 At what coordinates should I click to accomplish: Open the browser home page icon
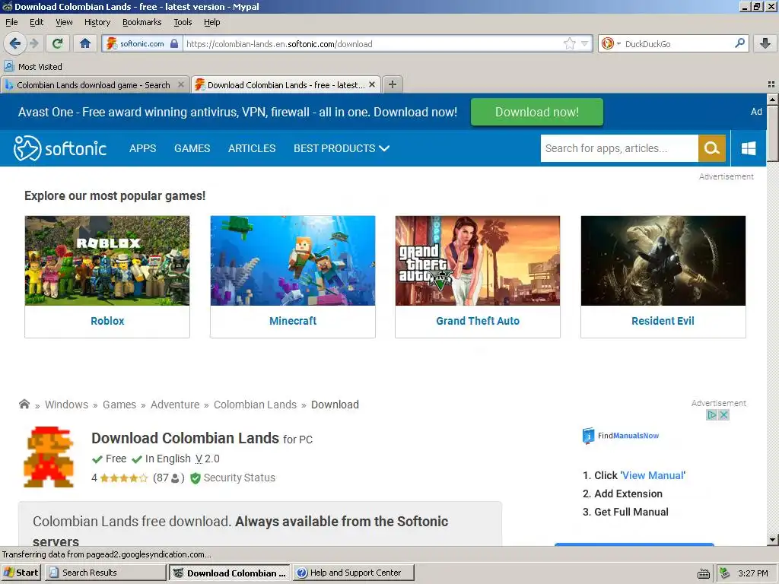coord(85,43)
